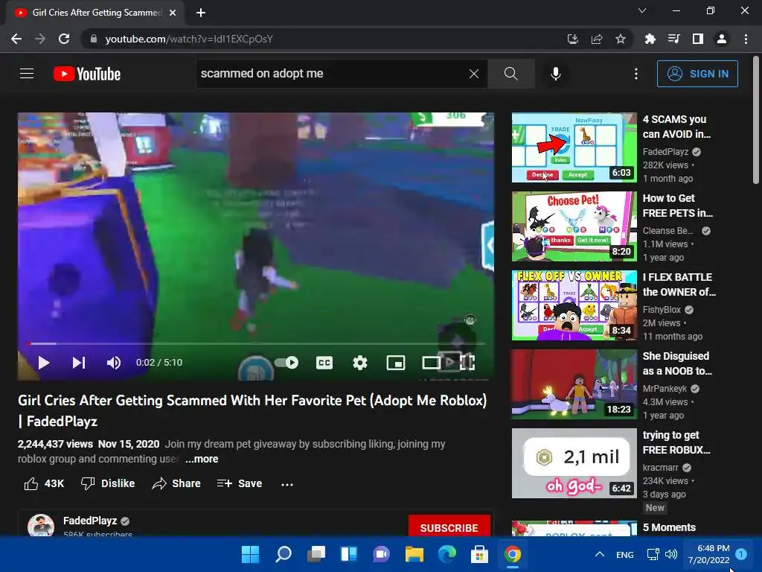Start voice search with the microphone
The width and height of the screenshot is (762, 572).
tap(556, 74)
